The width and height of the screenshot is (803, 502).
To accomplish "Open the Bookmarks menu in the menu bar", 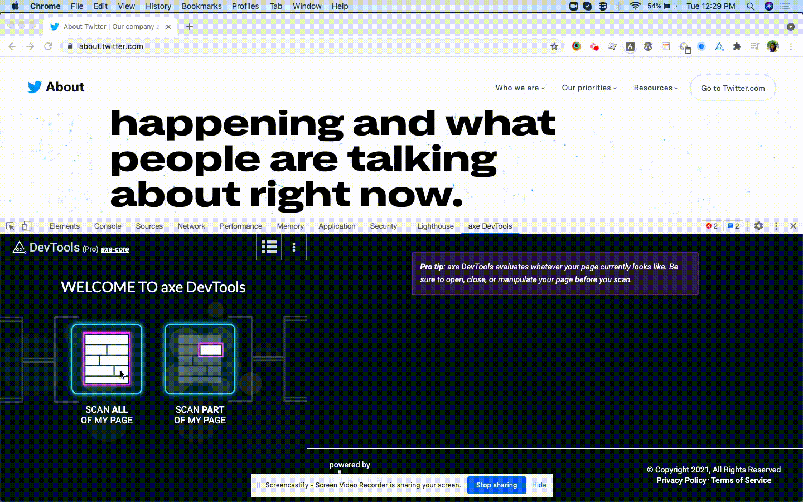I will tap(201, 6).
